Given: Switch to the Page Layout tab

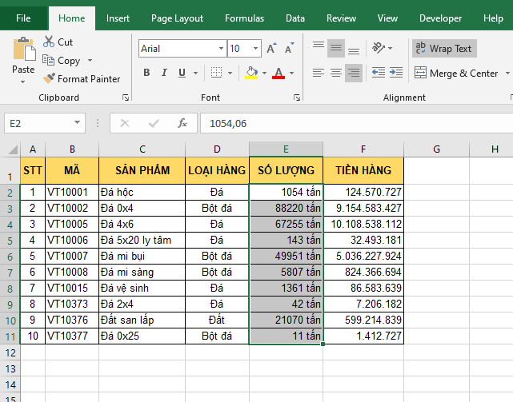Looking at the screenshot, I should 177,18.
